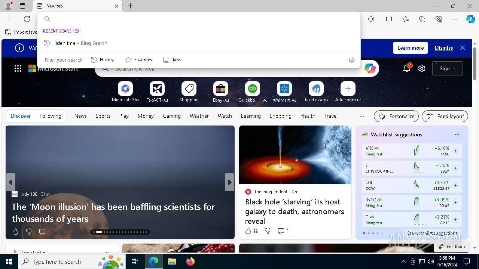Image resolution: width=479 pixels, height=269 pixels.
Task: Open Black hole article thumbnail
Action: pyautogui.click(x=295, y=155)
